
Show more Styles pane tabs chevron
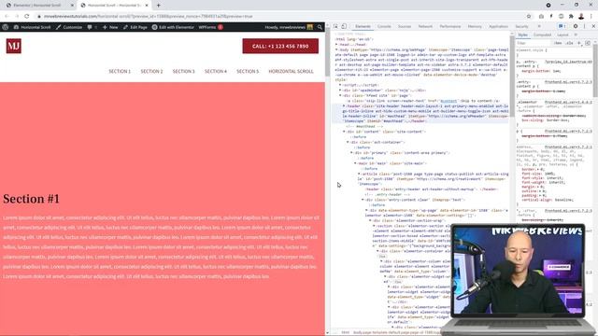point(576,35)
